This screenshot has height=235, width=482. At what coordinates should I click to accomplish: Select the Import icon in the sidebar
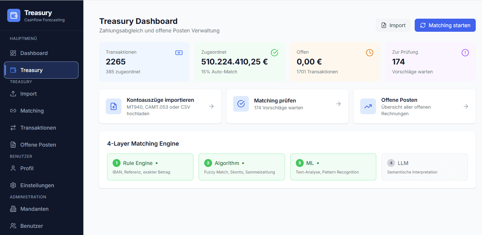click(13, 94)
